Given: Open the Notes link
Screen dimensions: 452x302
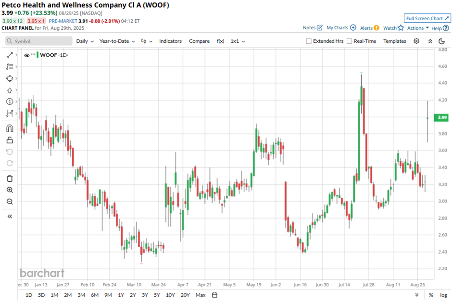Looking at the screenshot, I should [x=309, y=28].
